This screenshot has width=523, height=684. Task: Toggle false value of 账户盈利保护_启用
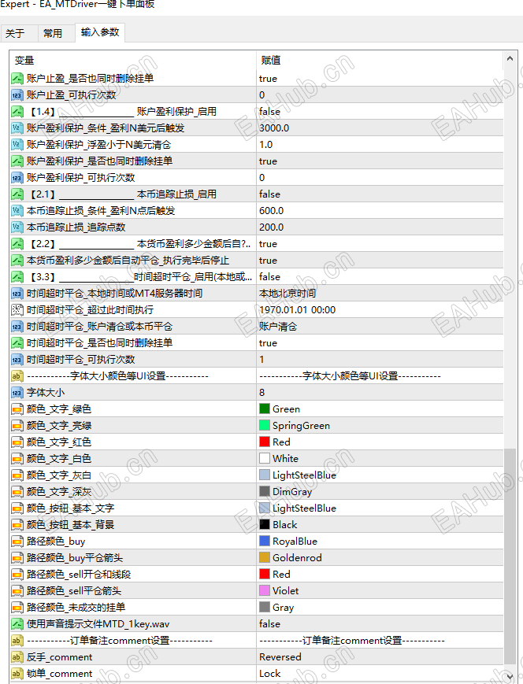[380, 112]
